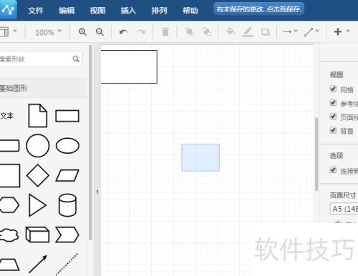
Task: Open the connection arrow style dropdown
Action: coord(290,31)
